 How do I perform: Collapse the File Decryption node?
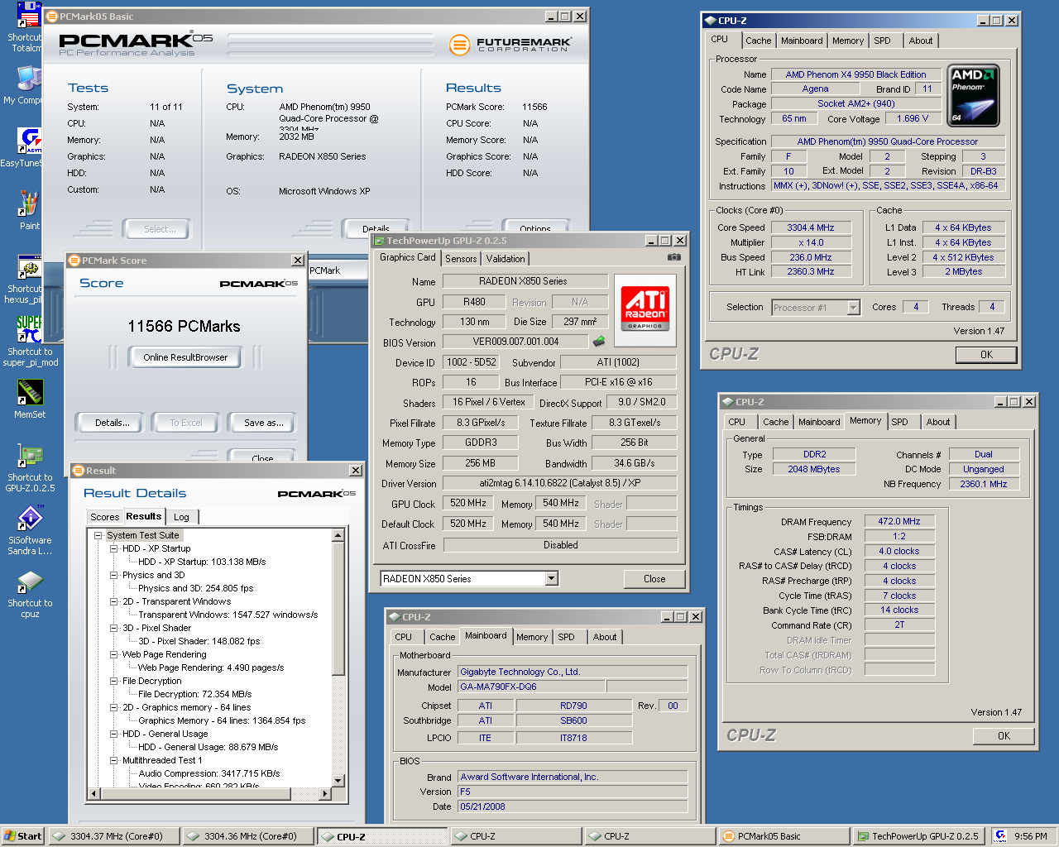pos(114,681)
